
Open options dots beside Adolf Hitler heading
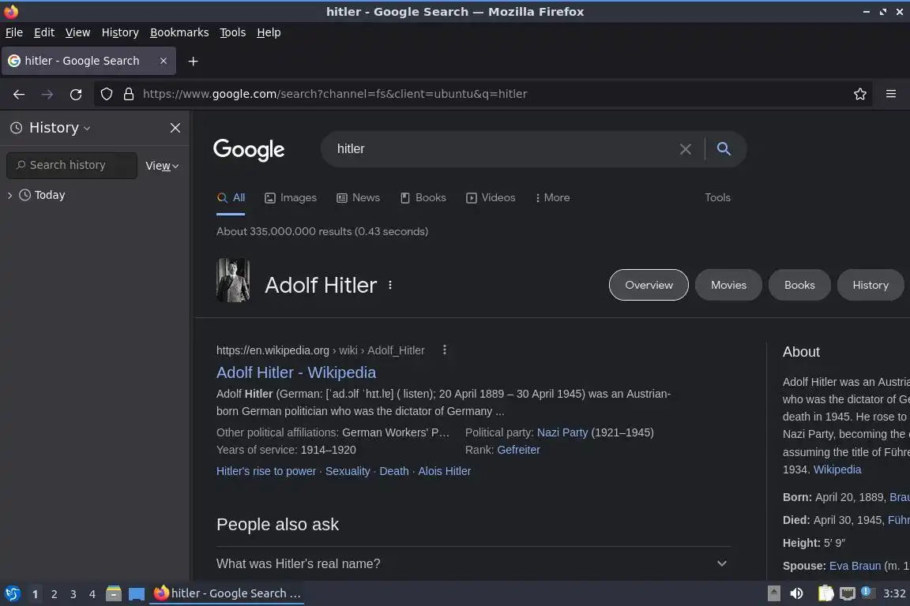(x=390, y=285)
